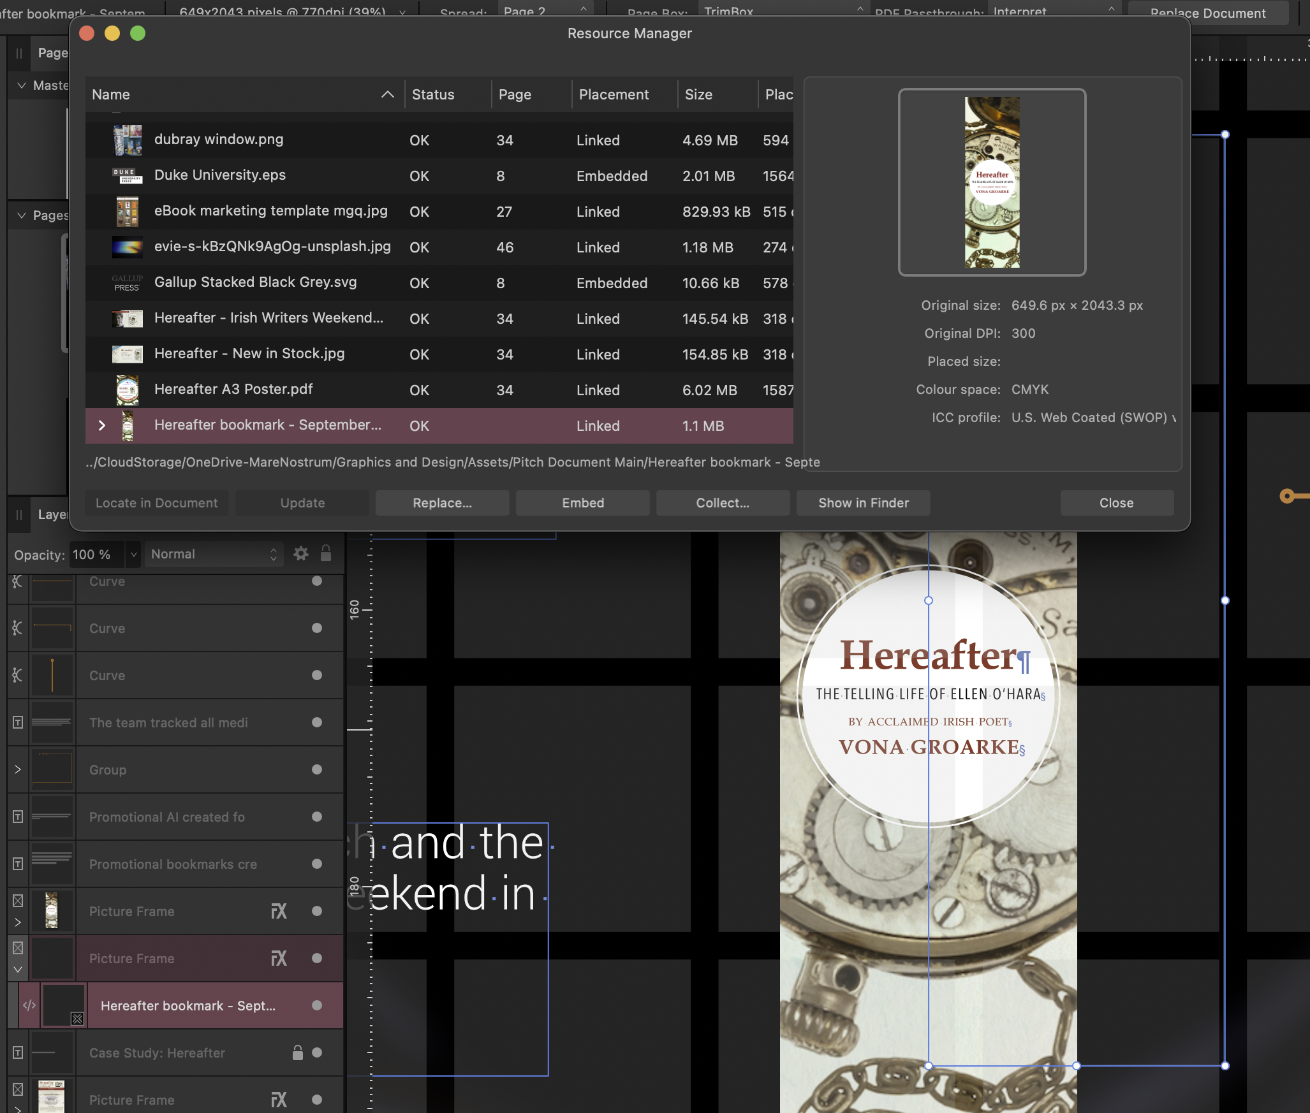Click Replace Document button in toolbar

(x=1208, y=13)
